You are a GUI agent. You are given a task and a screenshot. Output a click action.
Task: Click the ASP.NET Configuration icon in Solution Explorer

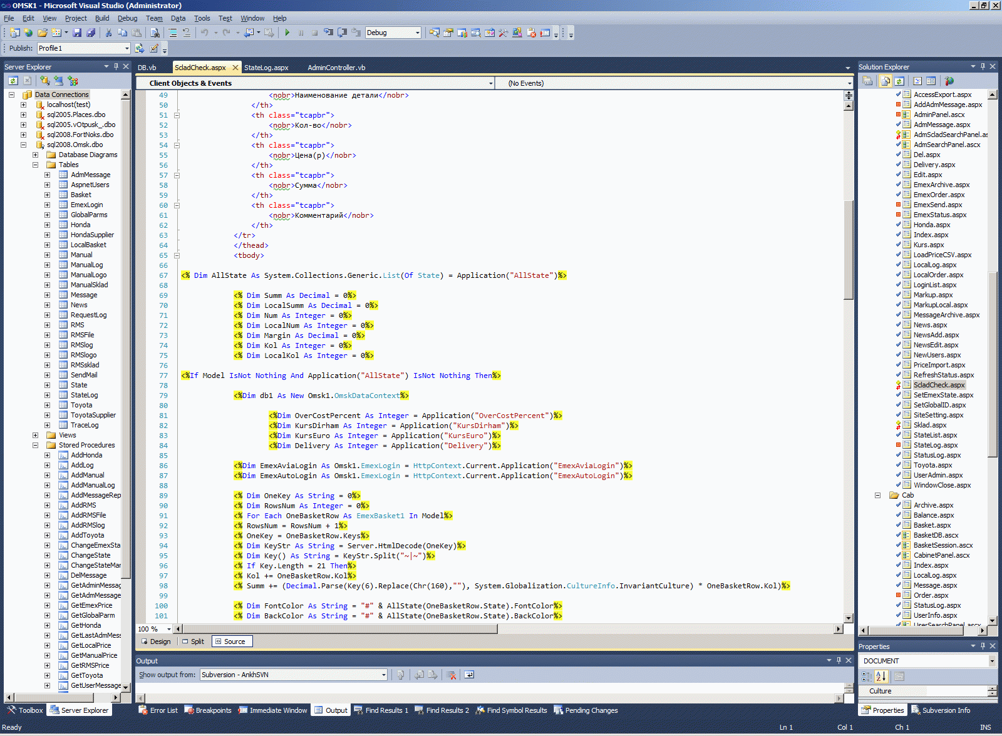click(949, 81)
